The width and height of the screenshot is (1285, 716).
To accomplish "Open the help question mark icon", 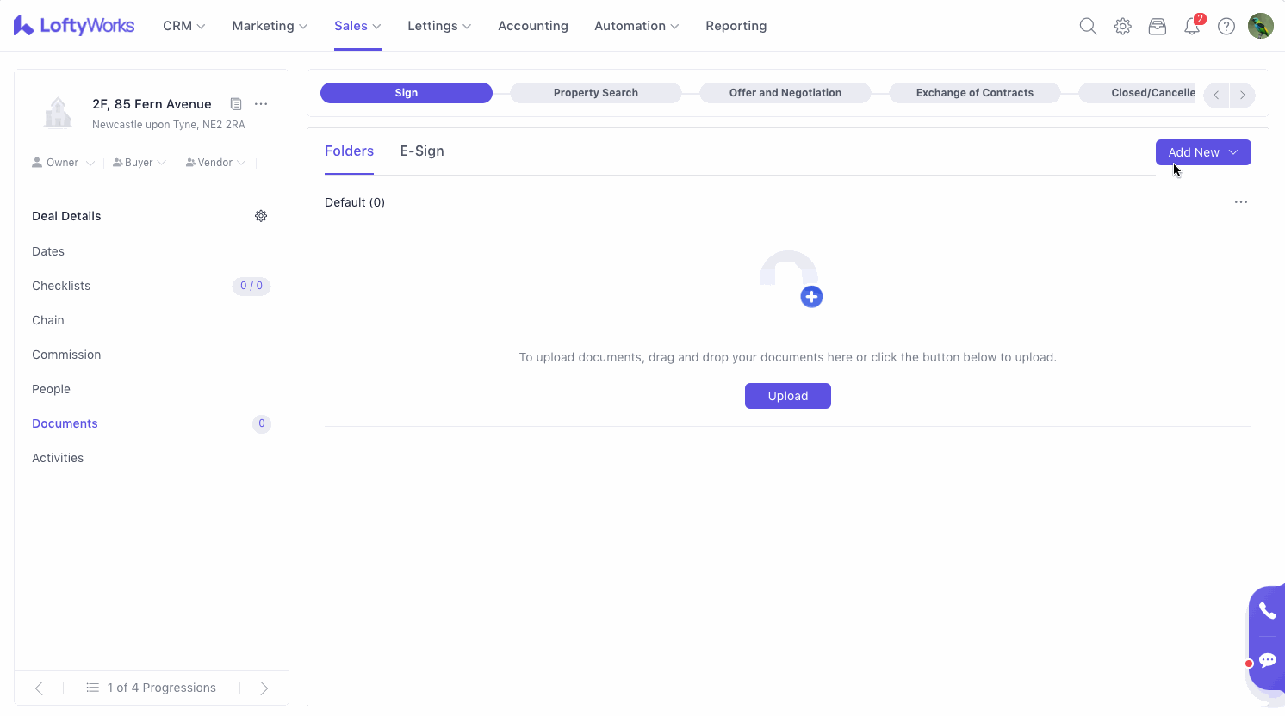I will point(1226,27).
